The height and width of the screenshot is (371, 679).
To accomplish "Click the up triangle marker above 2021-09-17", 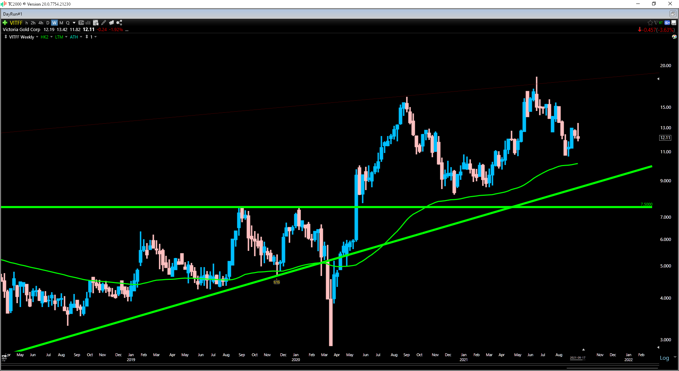I will pos(583,349).
